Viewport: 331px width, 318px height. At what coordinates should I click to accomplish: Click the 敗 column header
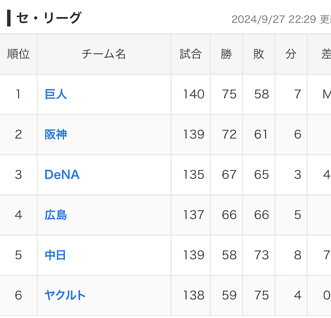[x=258, y=54]
